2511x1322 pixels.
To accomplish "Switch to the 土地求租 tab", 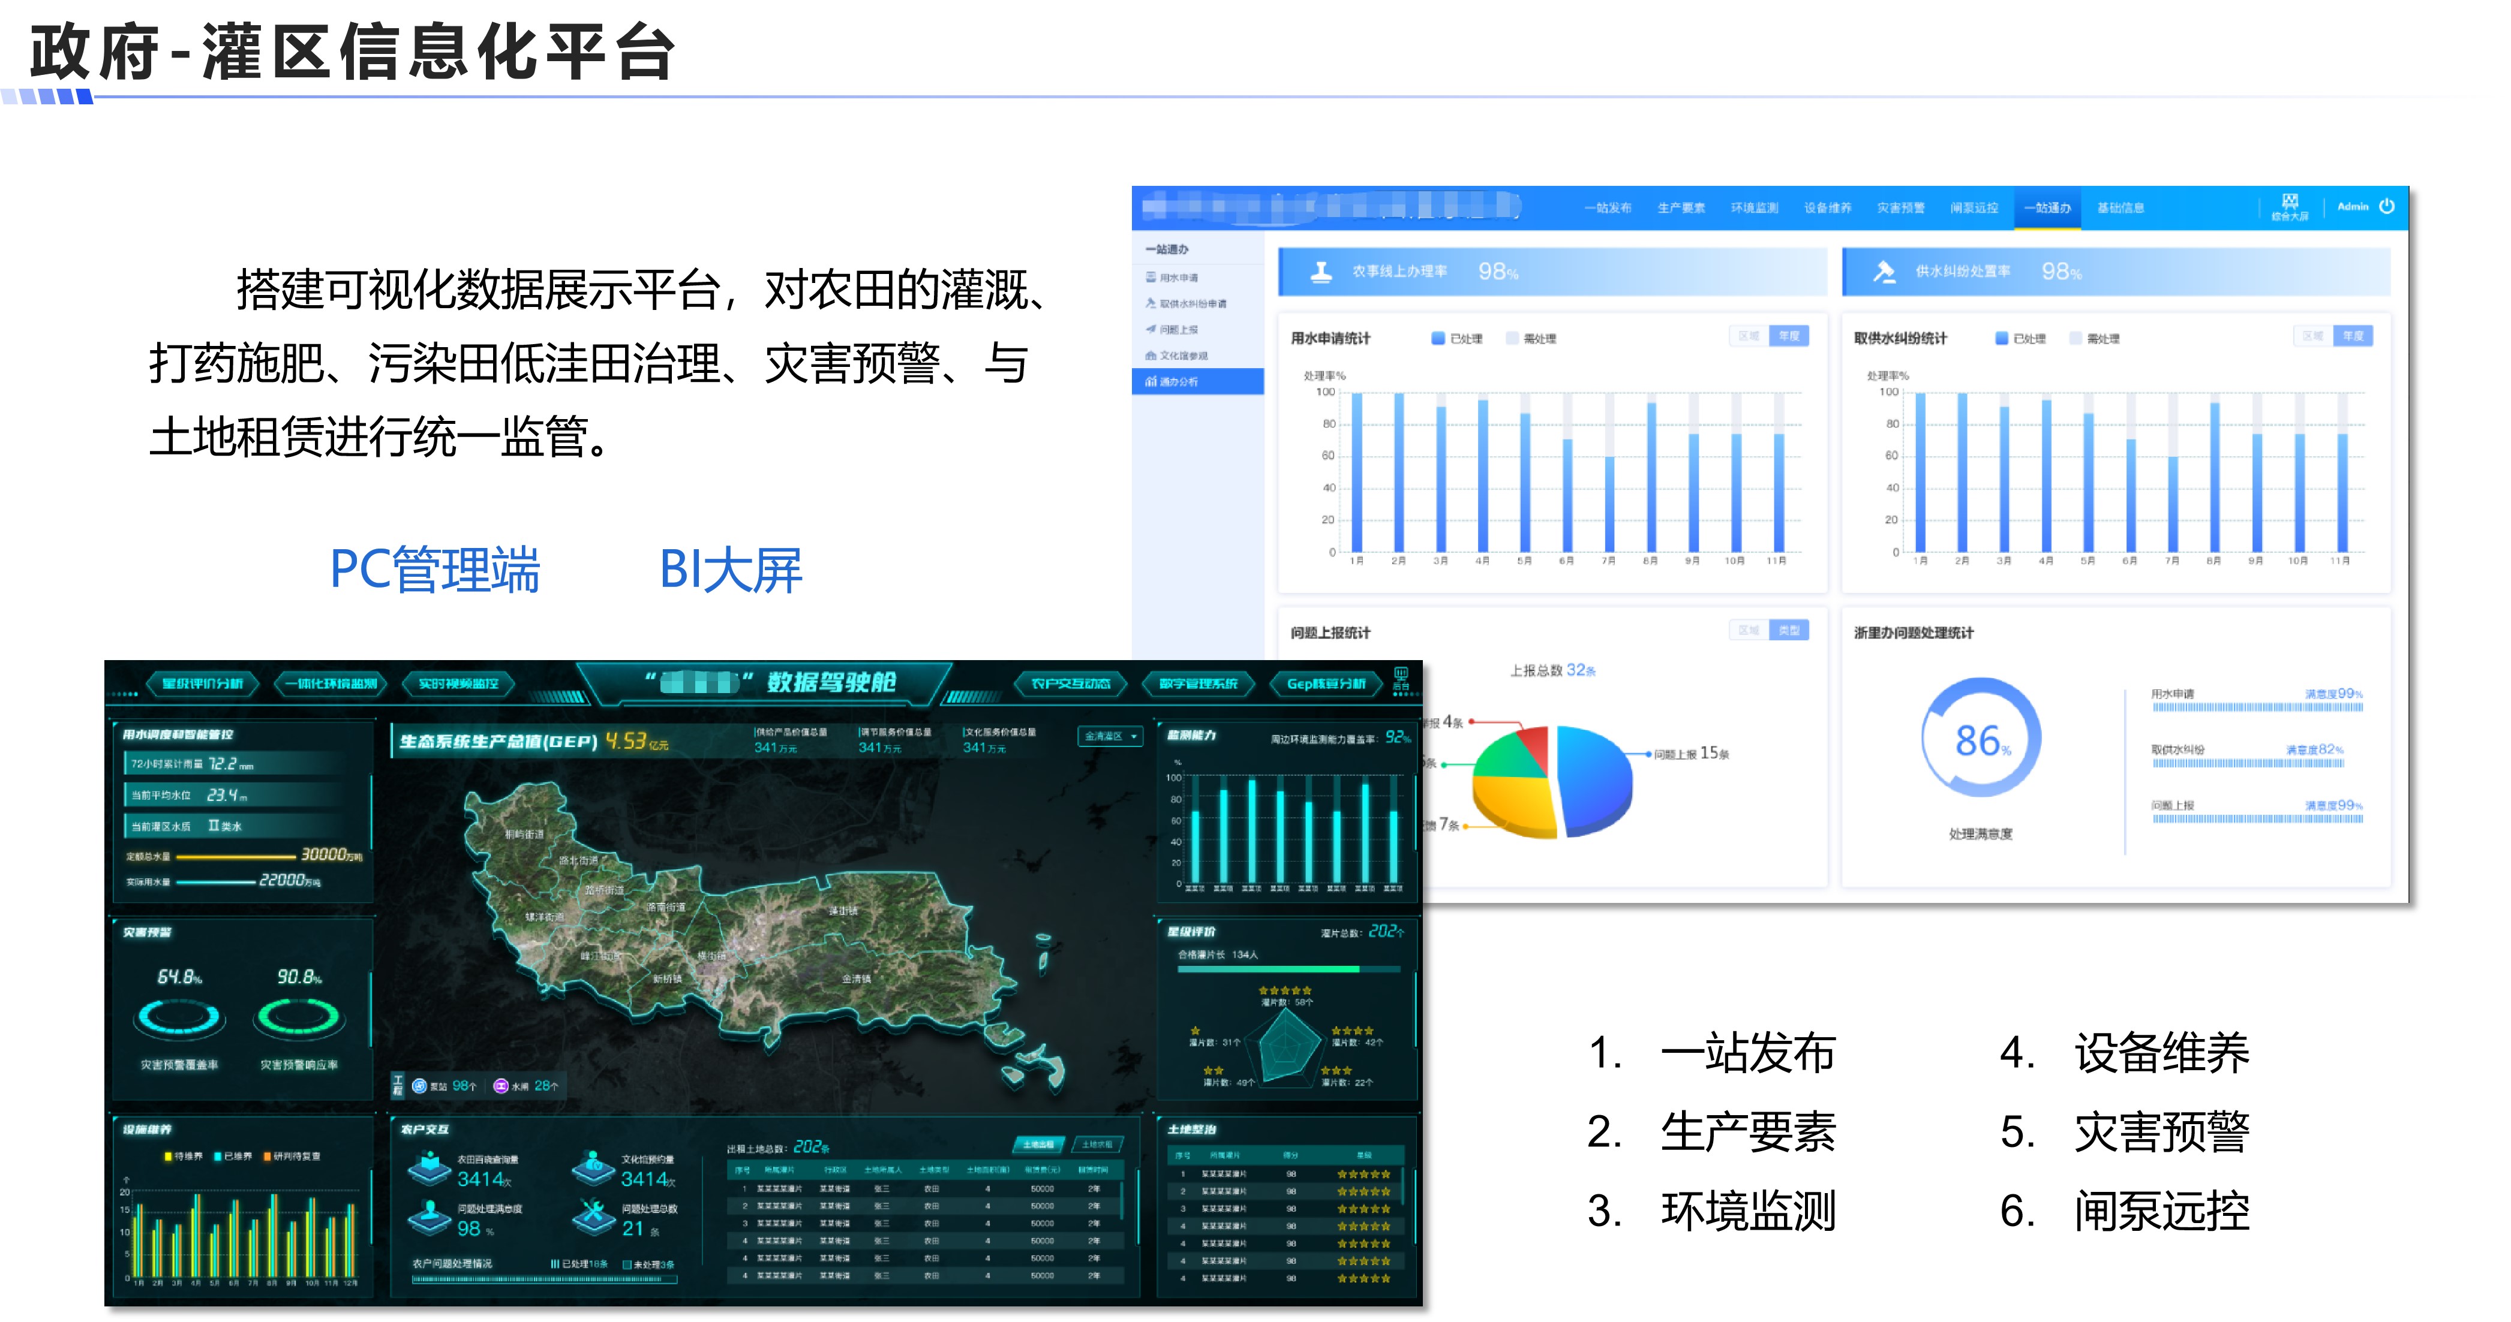I will pyautogui.click(x=1097, y=1145).
